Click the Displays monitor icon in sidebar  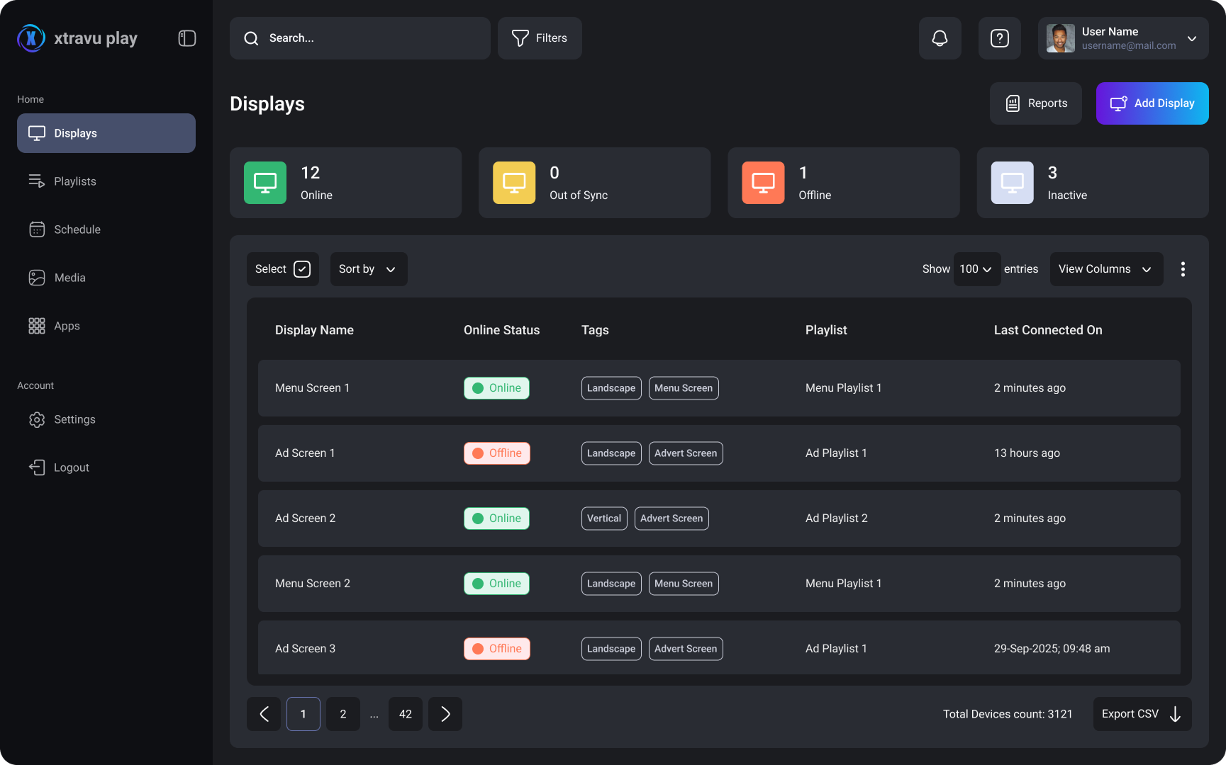click(x=37, y=133)
